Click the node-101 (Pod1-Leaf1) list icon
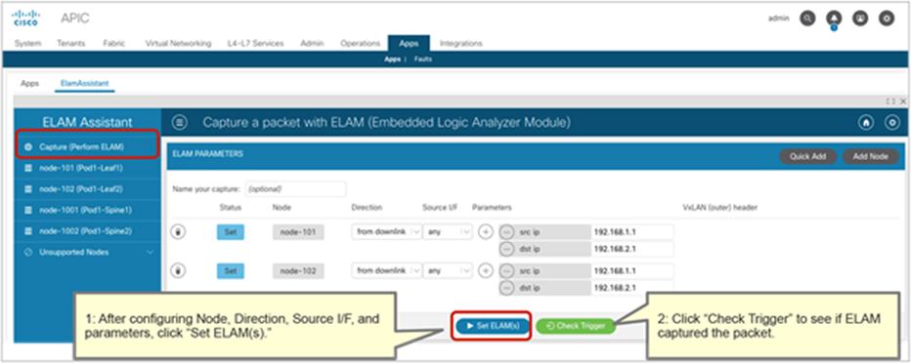This screenshot has width=911, height=363. pyautogui.click(x=28, y=168)
